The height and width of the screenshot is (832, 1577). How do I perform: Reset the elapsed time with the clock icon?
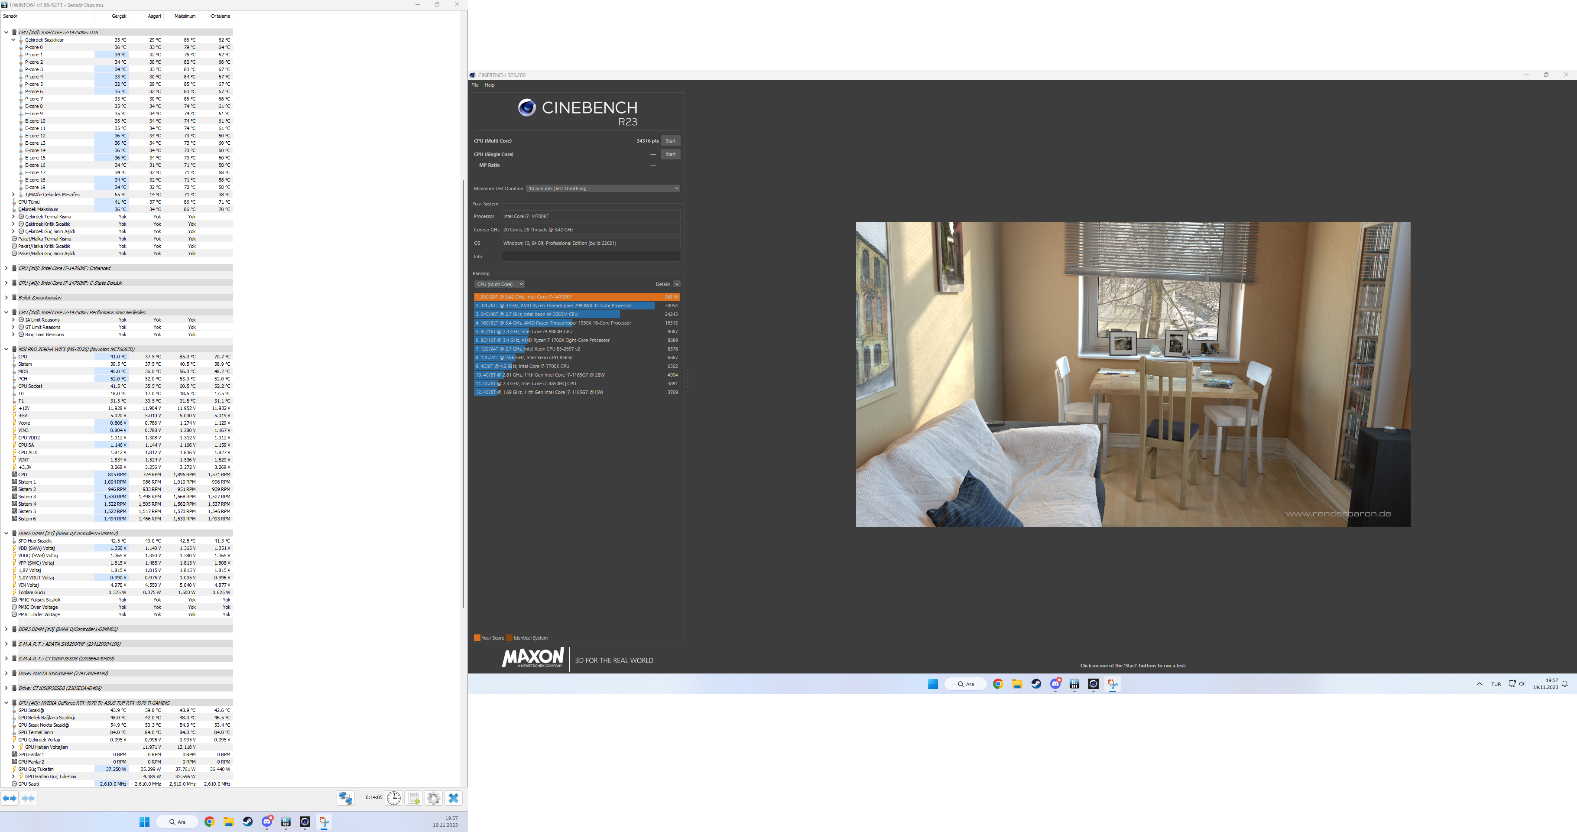(x=394, y=798)
